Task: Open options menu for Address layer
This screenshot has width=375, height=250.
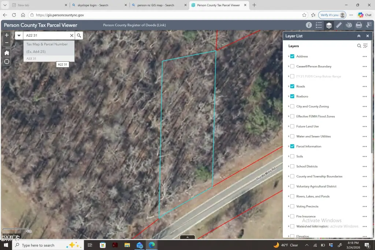Action: pos(364,56)
